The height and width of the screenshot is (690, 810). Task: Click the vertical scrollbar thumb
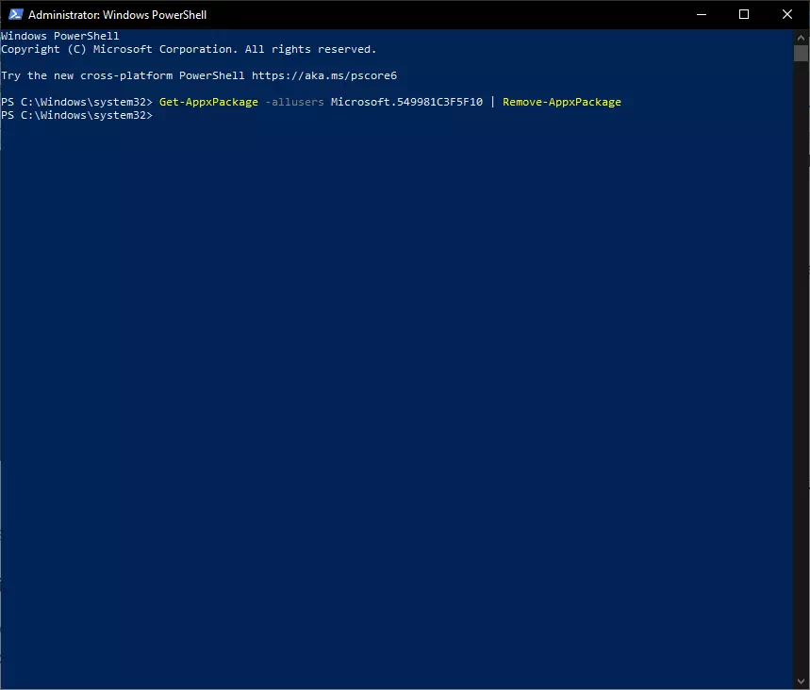[x=802, y=53]
